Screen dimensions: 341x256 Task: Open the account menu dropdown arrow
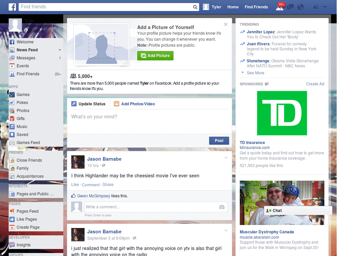click(325, 7)
